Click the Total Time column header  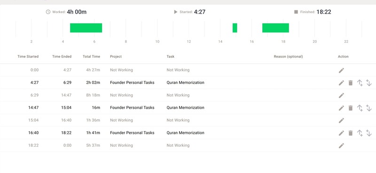91,56
